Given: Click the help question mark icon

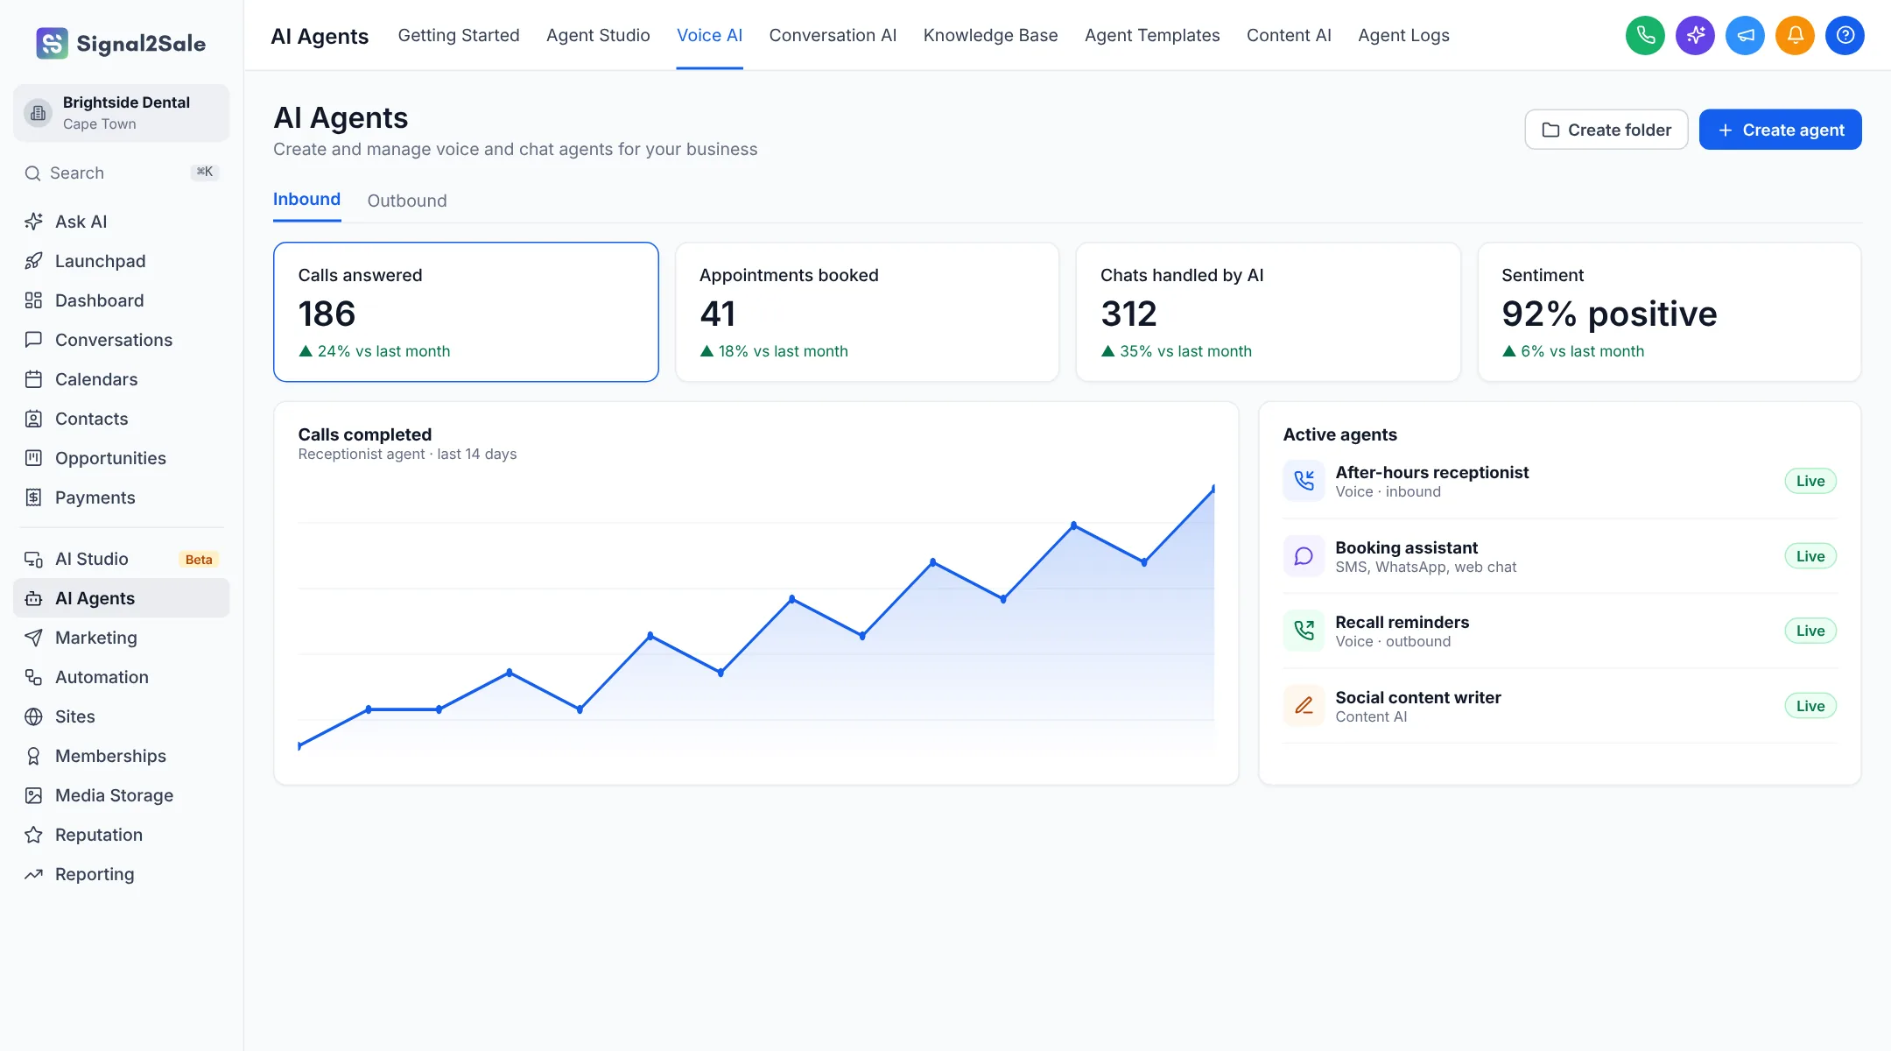Looking at the screenshot, I should (x=1845, y=35).
